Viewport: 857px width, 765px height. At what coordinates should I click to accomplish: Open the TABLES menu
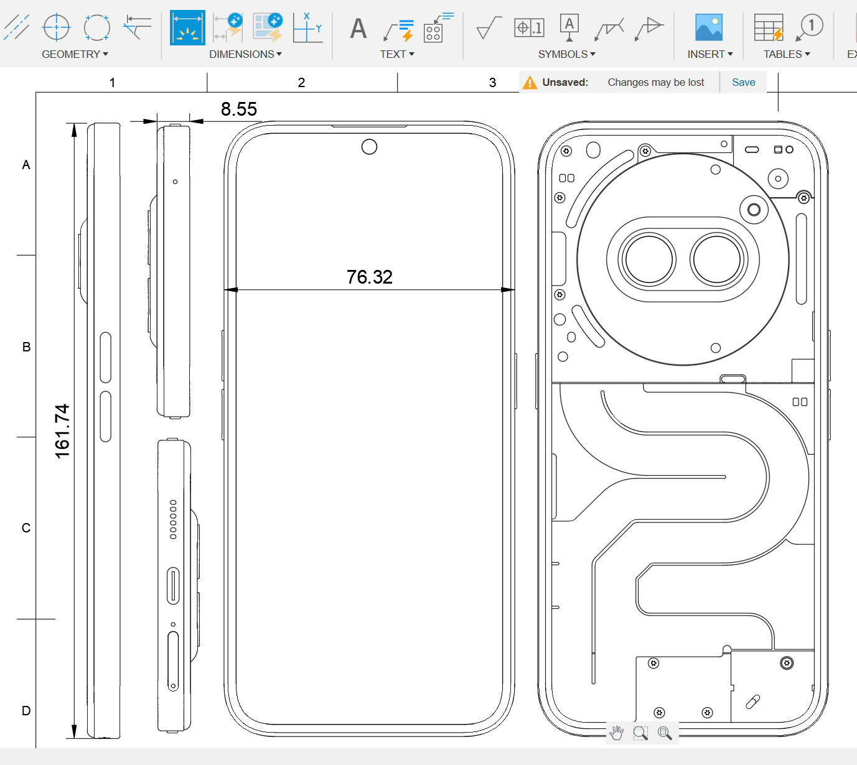(787, 54)
